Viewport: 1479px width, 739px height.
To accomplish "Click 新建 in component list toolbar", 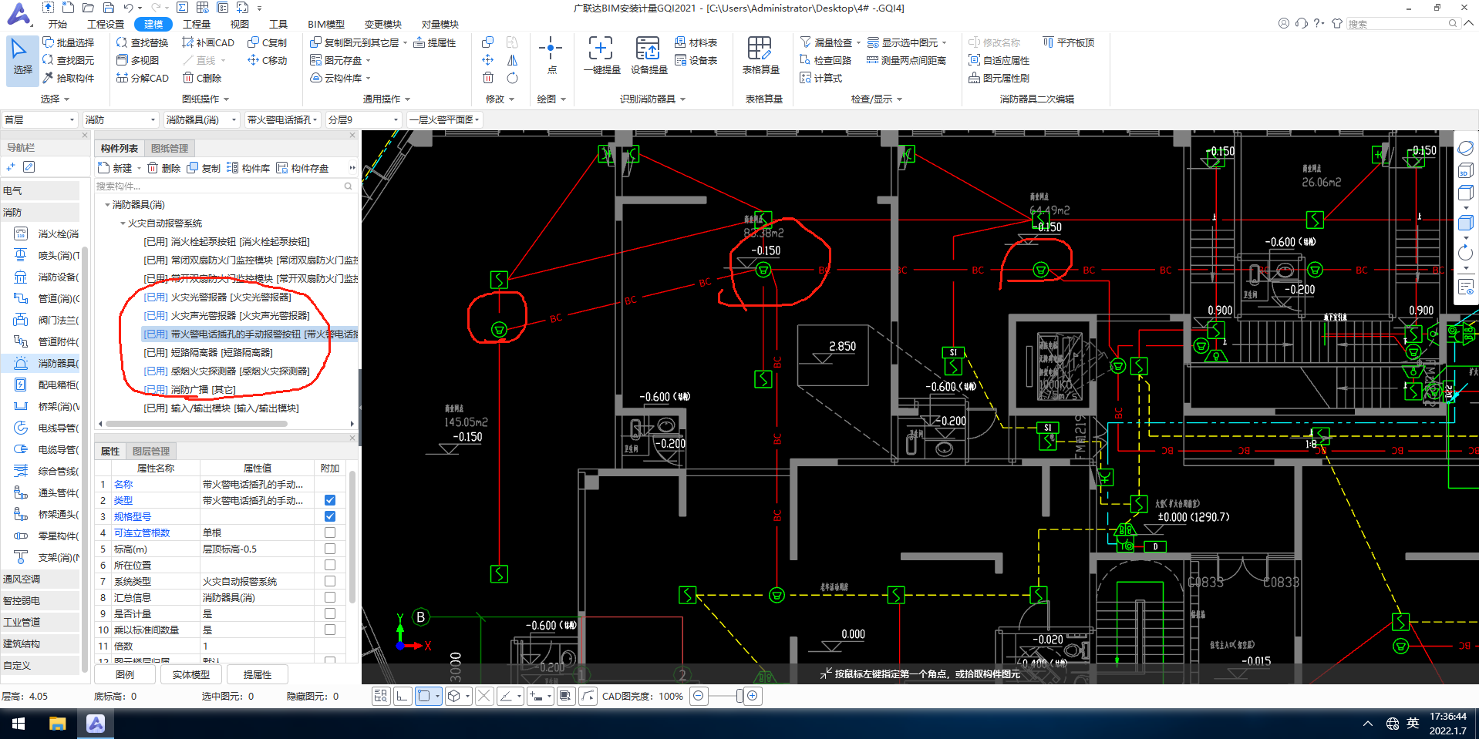I will [x=115, y=168].
